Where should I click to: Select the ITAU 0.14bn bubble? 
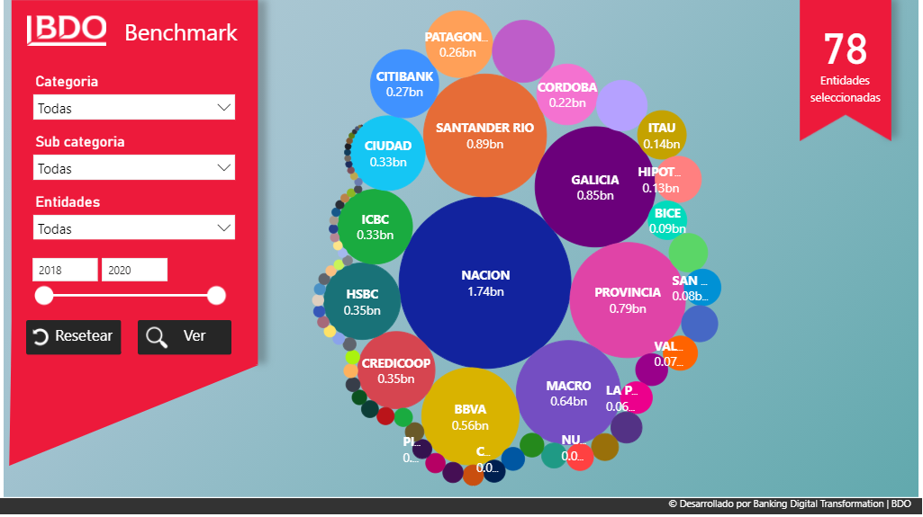click(662, 135)
